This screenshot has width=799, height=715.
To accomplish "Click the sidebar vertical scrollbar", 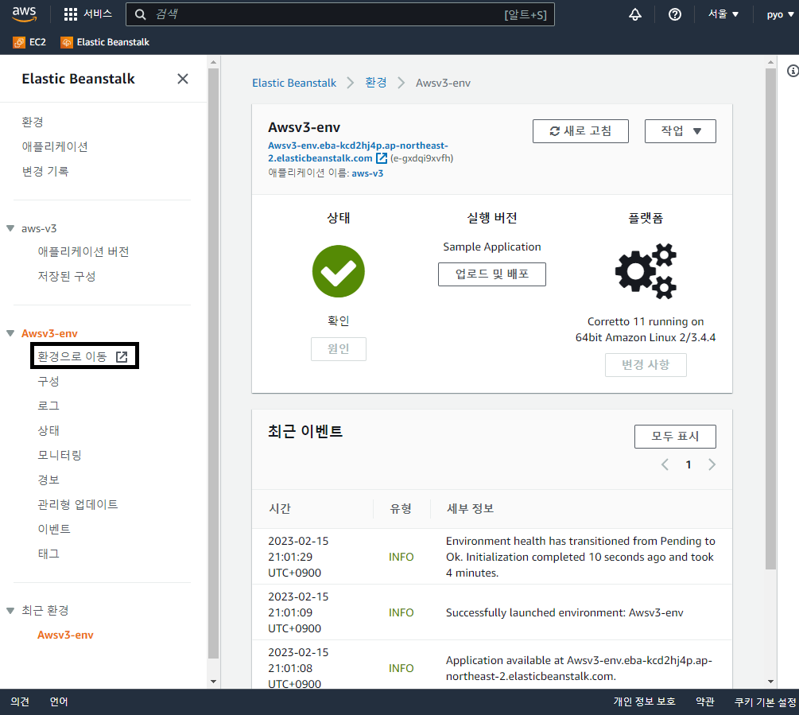I will pyautogui.click(x=213, y=363).
